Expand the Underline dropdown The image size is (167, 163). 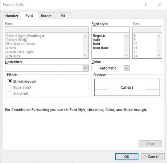tap(86, 68)
